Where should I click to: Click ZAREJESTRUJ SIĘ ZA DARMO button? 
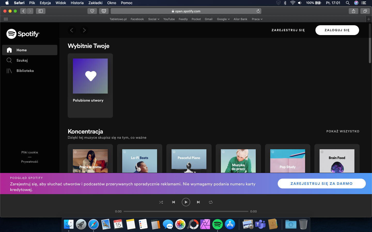tap(322, 184)
